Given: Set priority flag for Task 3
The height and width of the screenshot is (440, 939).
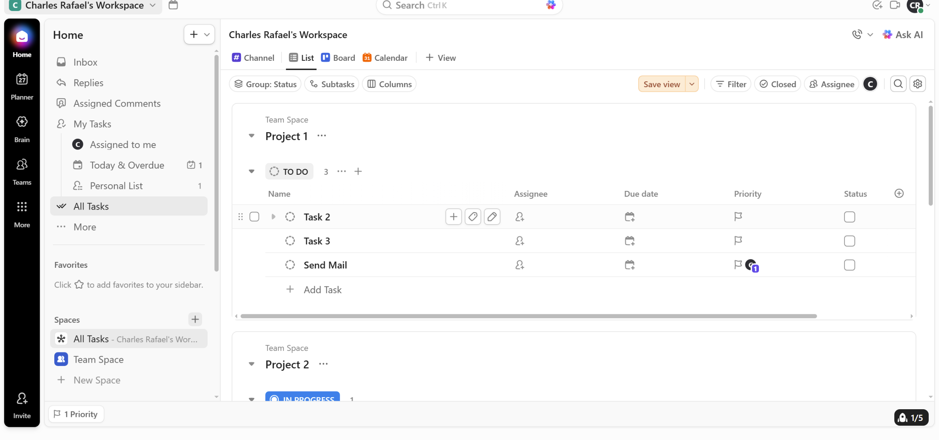Looking at the screenshot, I should tap(738, 241).
